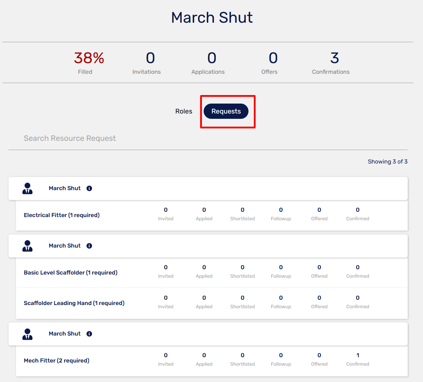
Task: Click person icon on the Basic Level Scaffolder request card
Action: coord(27,246)
